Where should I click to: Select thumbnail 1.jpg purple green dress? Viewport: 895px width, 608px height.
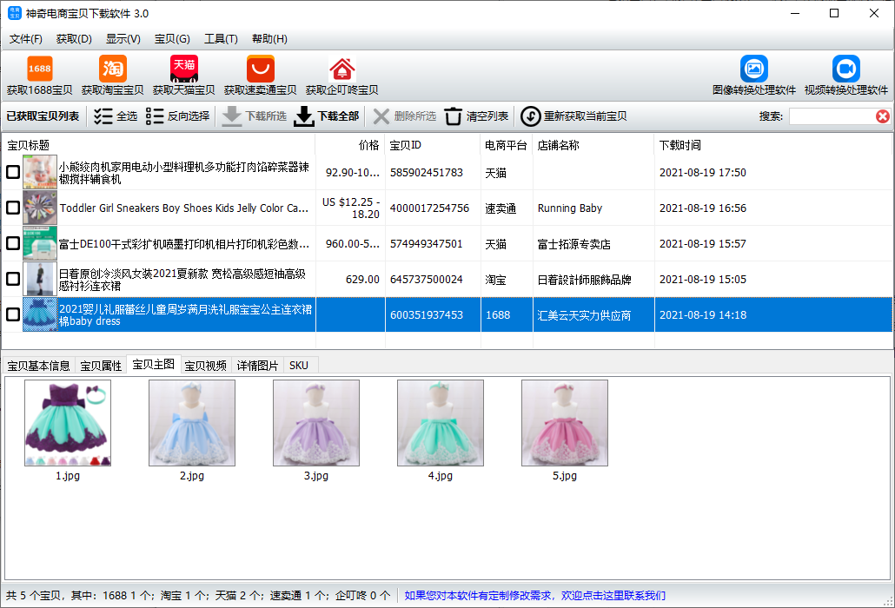(68, 423)
